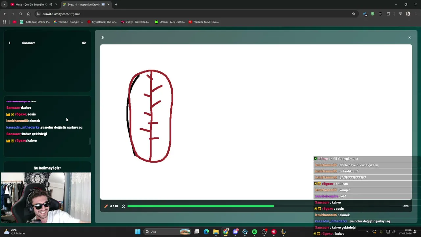421x237 pixels.
Task: Go back in browser history
Action: click(5, 14)
